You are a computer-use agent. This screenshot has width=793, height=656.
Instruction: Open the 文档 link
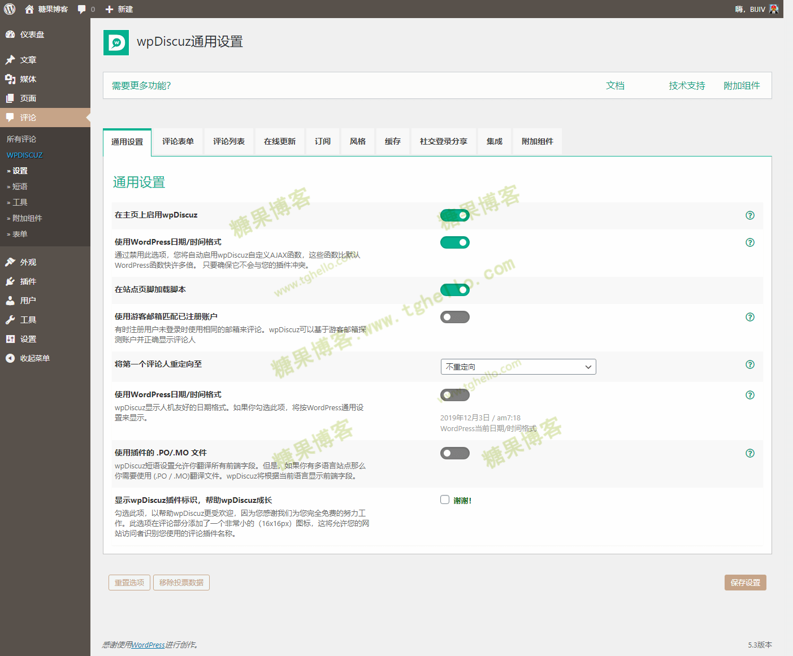point(616,86)
